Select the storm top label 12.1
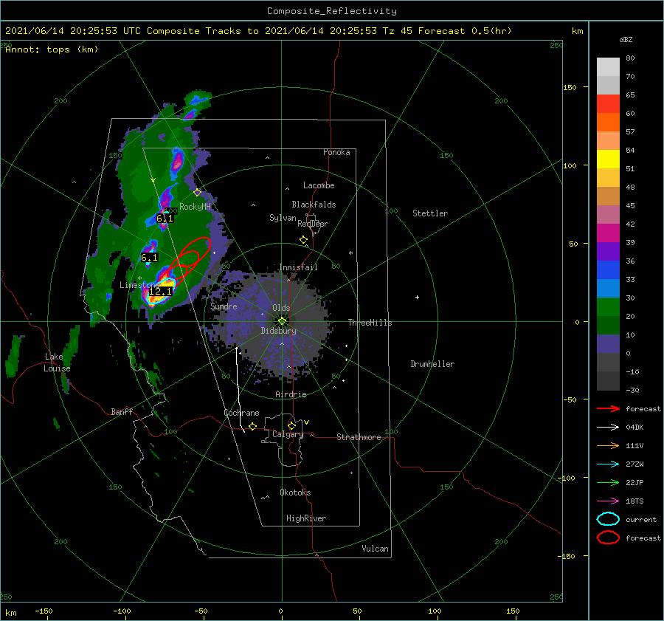The height and width of the screenshot is (621, 664). point(161,291)
